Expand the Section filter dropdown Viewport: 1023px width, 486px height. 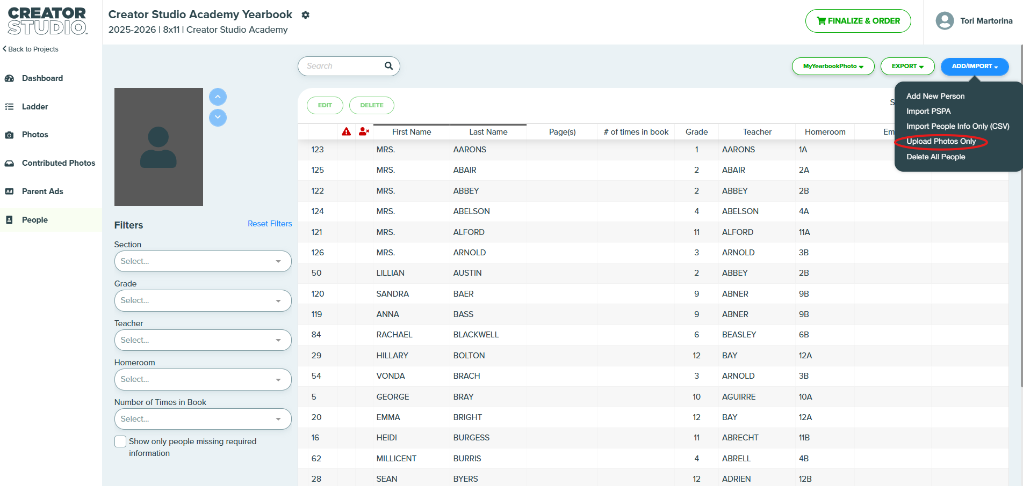(203, 261)
